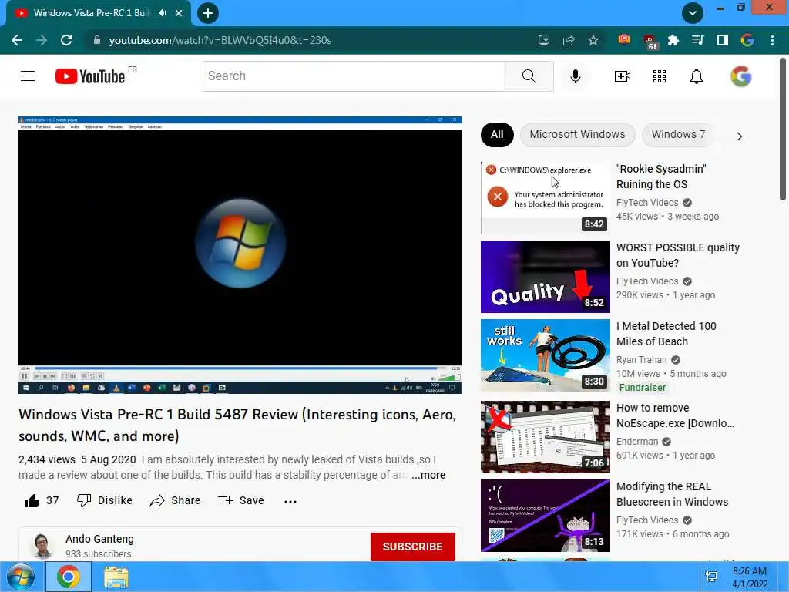
Task: Click into the YouTube Search field
Action: 354,76
